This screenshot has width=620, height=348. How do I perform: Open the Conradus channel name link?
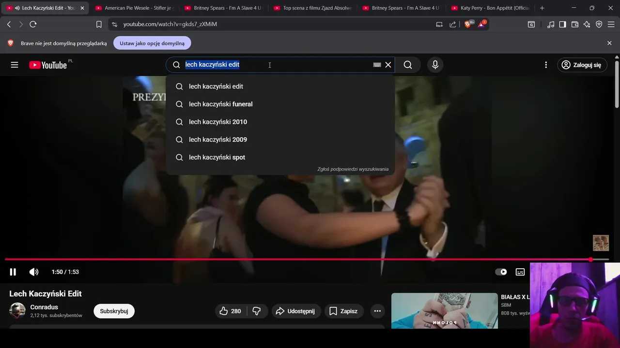(x=44, y=307)
